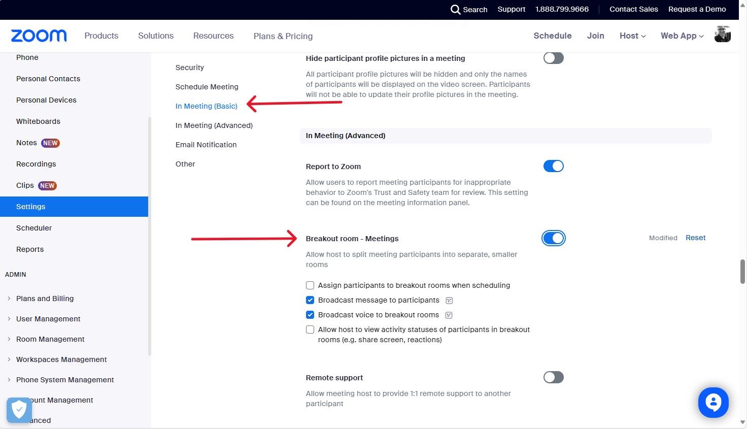Click the shield badge icon
Viewport: 747px width, 429px height.
(x=19, y=409)
